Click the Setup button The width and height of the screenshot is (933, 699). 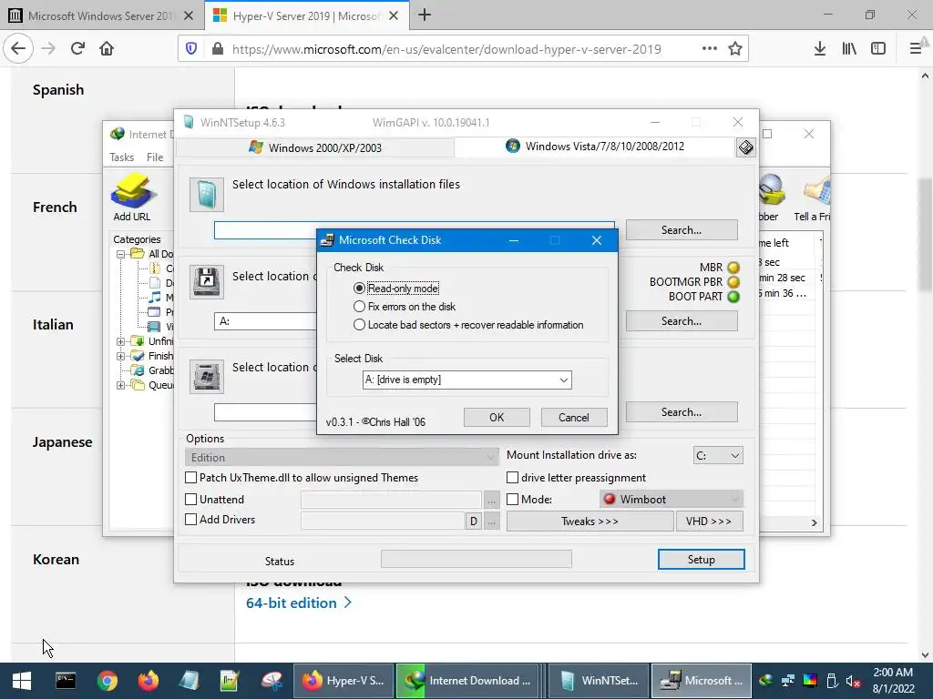point(701,560)
